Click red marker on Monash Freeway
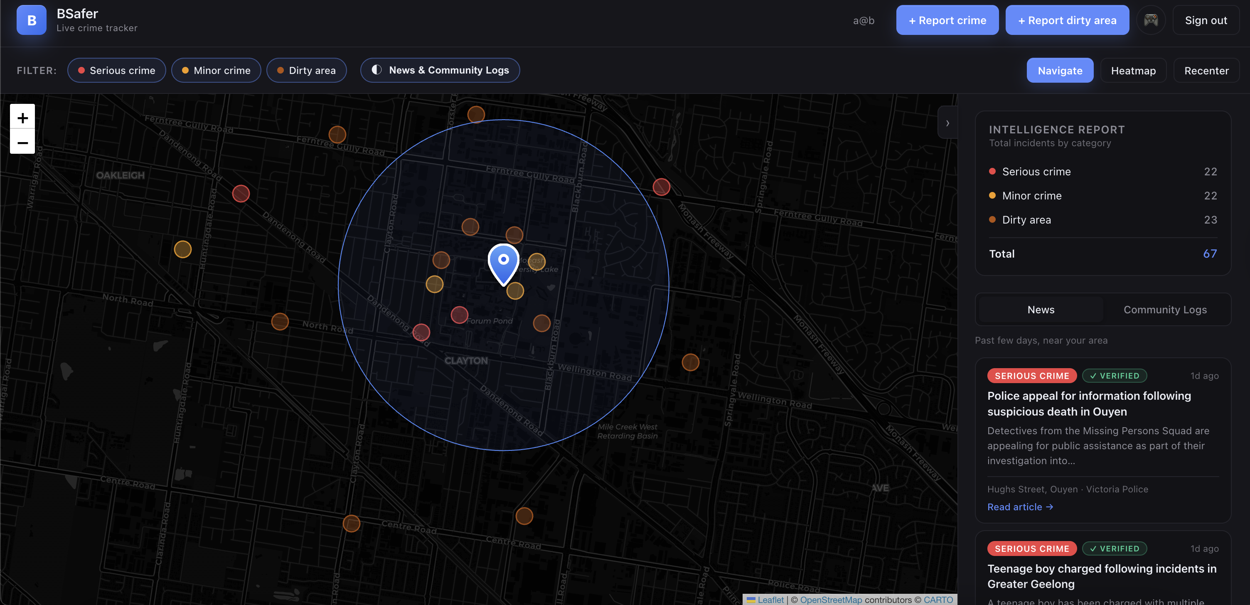Viewport: 1250px width, 605px height. coord(661,187)
